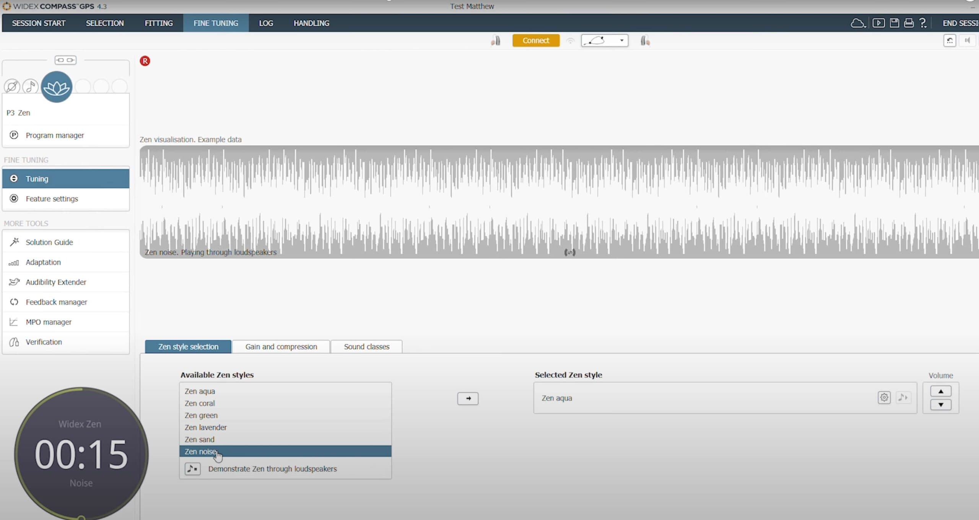Image resolution: width=979 pixels, height=520 pixels.
Task: Select Zen coral in available styles
Action: [x=285, y=403]
